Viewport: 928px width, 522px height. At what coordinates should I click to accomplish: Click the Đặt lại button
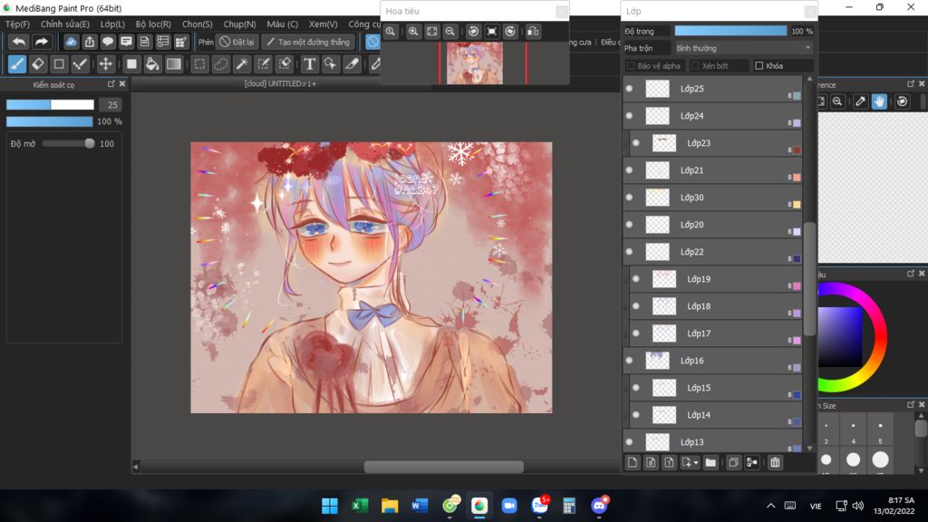pos(237,42)
